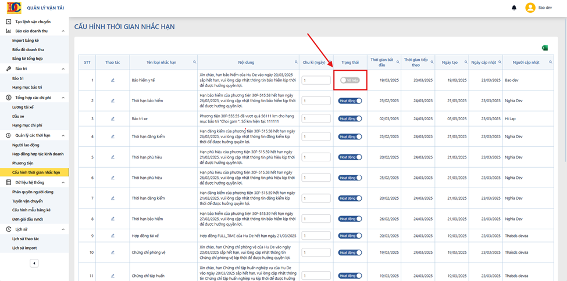Click Chu kì input of row 2
Viewport: 567px width, 281px height.
click(316, 101)
